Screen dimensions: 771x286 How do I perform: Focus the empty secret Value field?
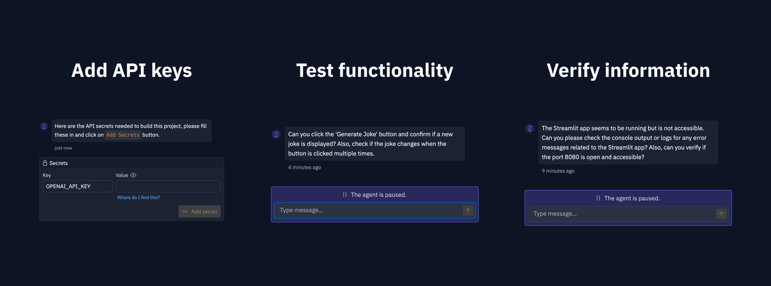[x=168, y=186]
